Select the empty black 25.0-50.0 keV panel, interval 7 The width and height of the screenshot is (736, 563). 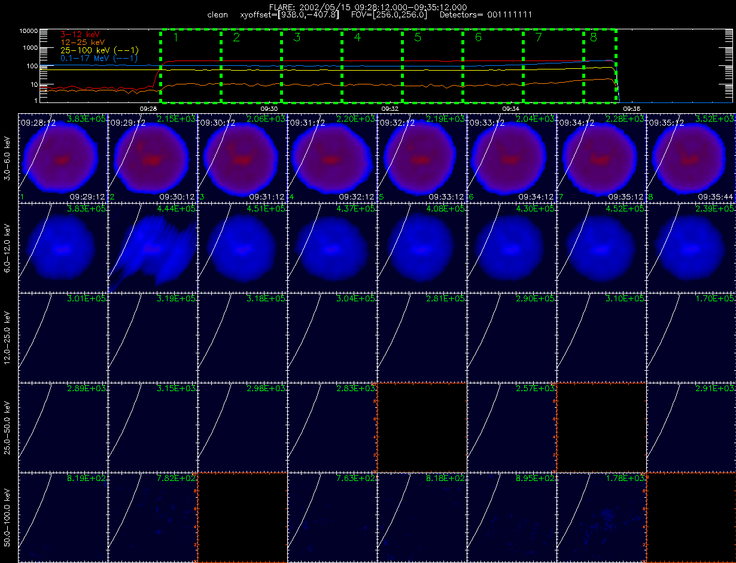click(x=601, y=427)
